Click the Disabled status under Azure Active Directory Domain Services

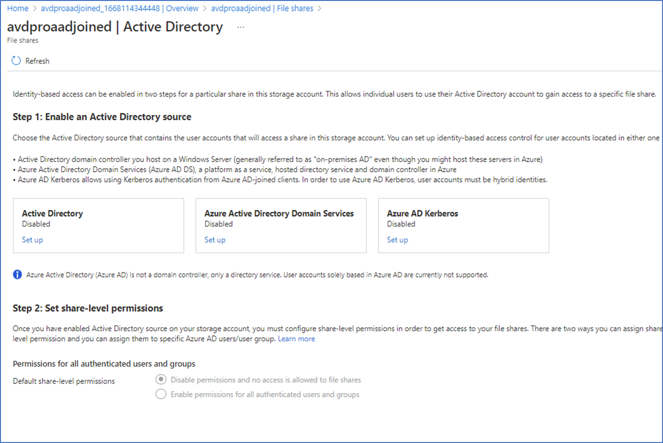(218, 224)
